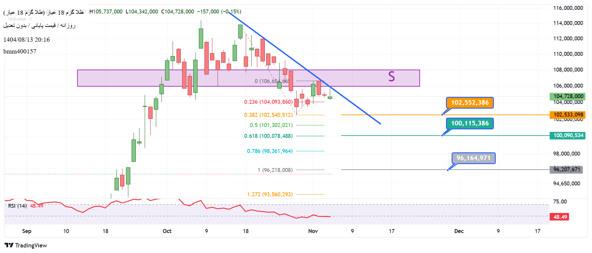Select the green 100,115,386 price callout
This screenshot has width=592, height=253.
coord(470,123)
